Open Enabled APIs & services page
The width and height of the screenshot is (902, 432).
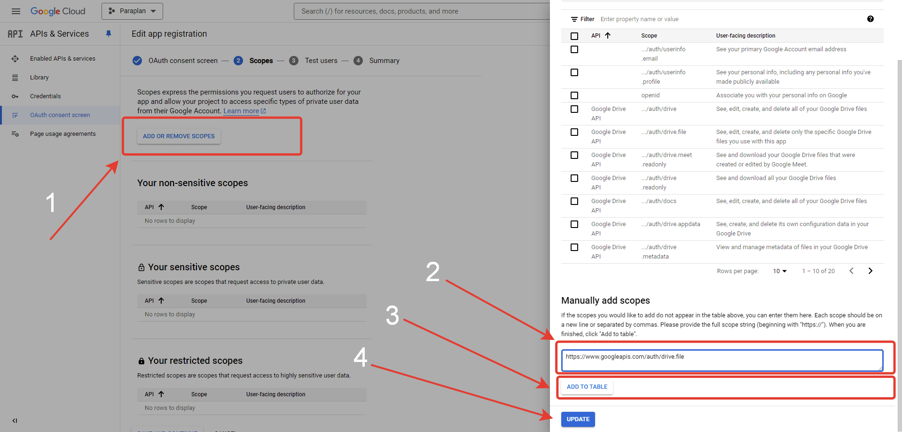[63, 59]
